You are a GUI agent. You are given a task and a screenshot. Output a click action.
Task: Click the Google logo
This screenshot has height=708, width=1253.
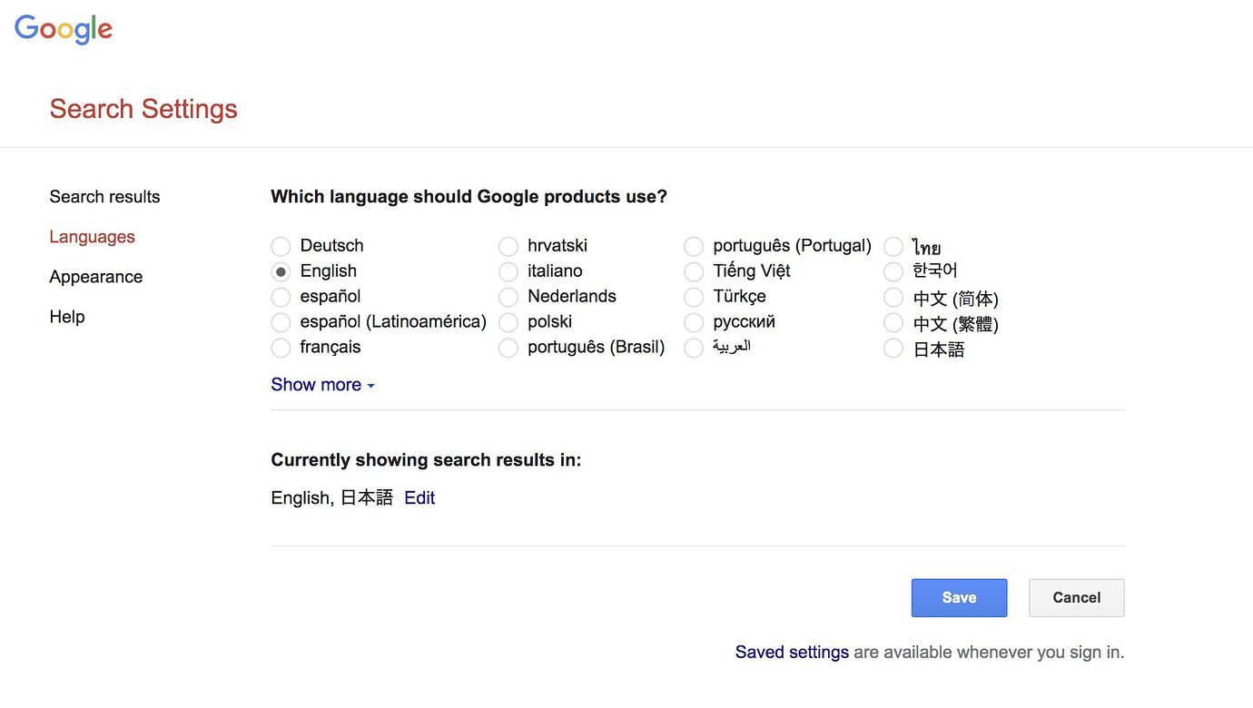[x=64, y=29]
